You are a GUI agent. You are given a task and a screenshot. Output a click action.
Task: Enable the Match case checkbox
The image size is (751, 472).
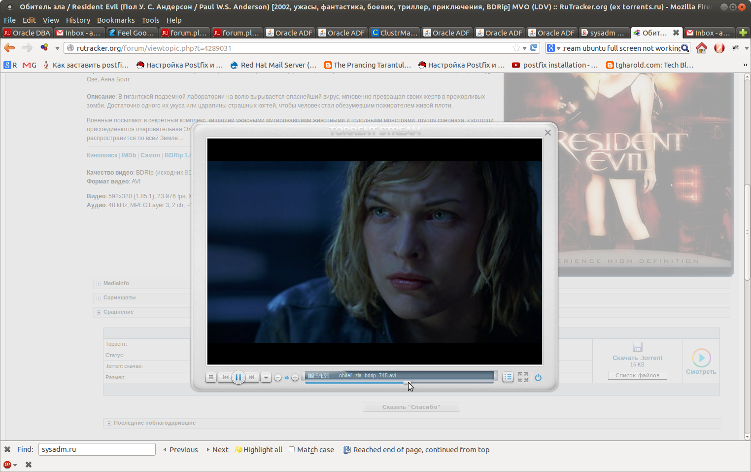click(x=292, y=449)
